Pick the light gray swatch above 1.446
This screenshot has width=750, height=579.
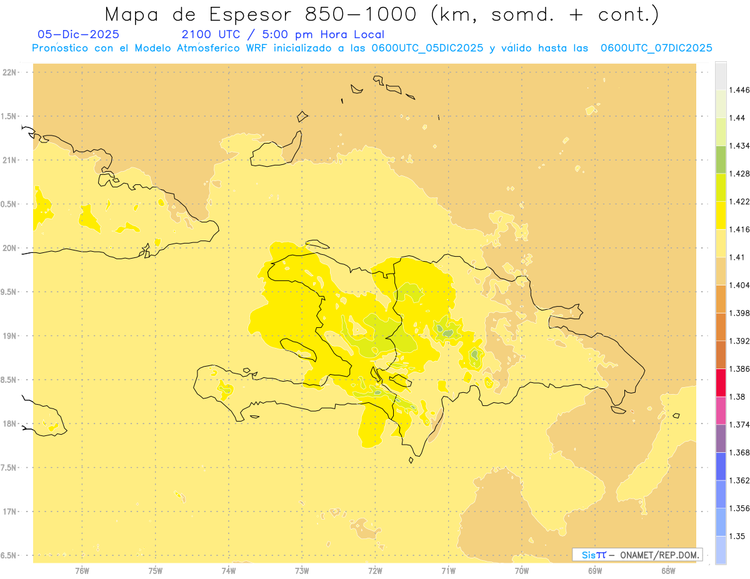(721, 76)
